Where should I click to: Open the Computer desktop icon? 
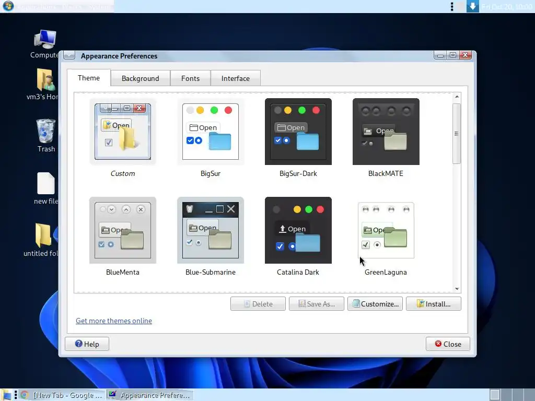[x=45, y=44]
